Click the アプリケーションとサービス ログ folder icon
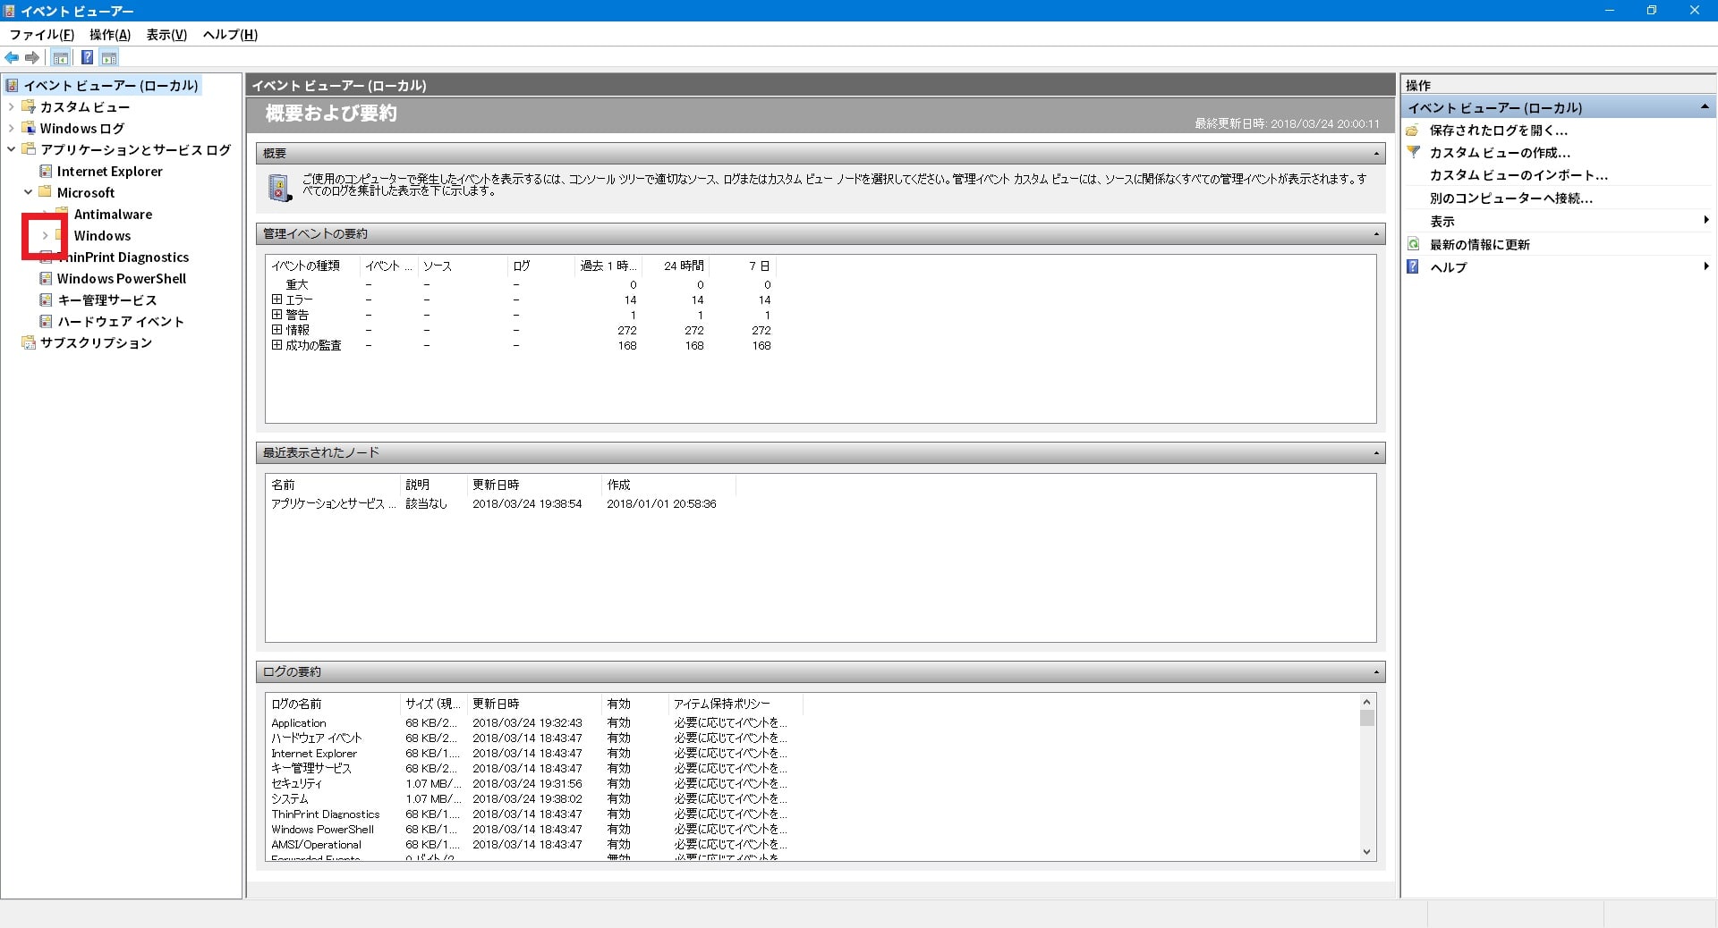 pyautogui.click(x=29, y=149)
